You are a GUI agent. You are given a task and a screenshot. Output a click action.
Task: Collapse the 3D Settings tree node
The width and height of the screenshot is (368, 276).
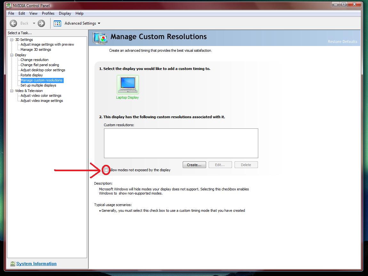12,40
